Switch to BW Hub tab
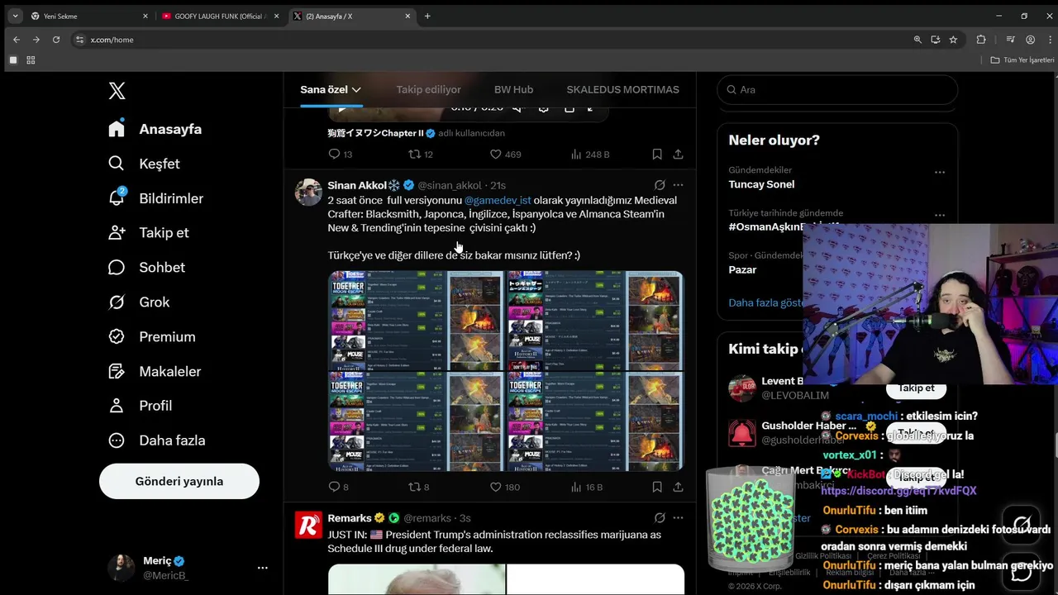Viewport: 1058px width, 595px height. pyautogui.click(x=513, y=89)
